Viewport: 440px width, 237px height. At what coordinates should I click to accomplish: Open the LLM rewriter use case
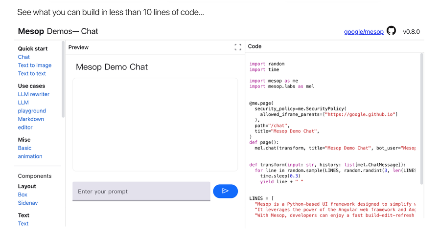(34, 94)
